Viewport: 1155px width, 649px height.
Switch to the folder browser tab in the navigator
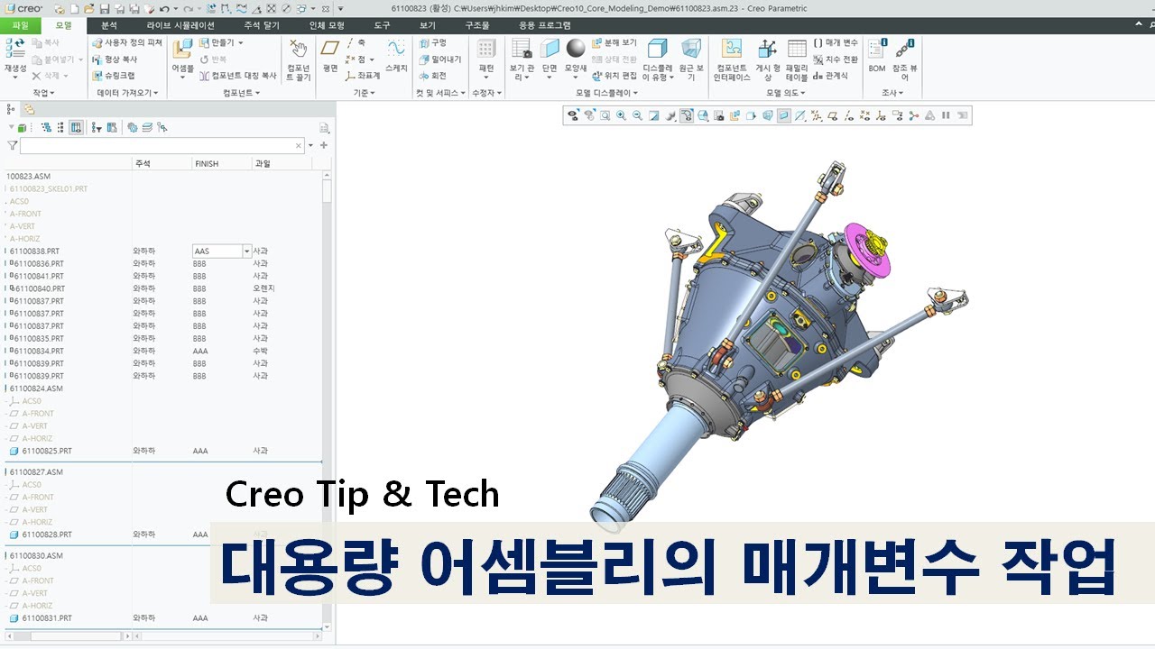[29, 109]
